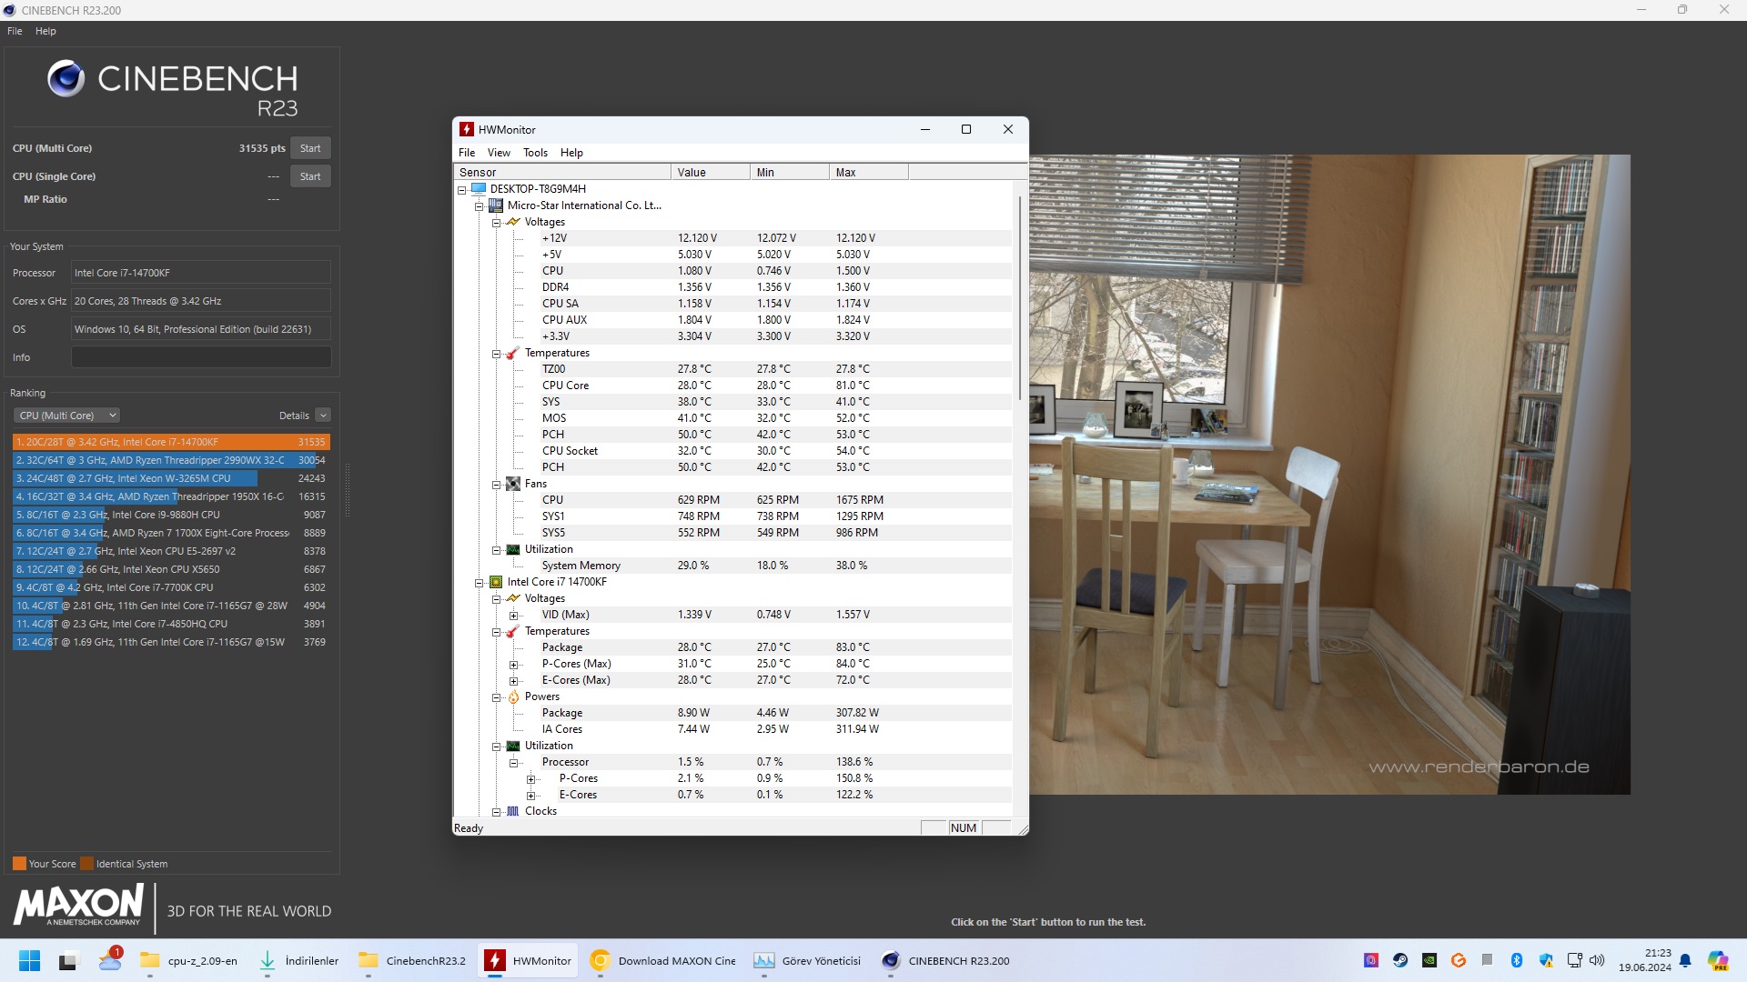This screenshot has height=982, width=1747.
Task: Click Min column header
Action: coord(790,172)
